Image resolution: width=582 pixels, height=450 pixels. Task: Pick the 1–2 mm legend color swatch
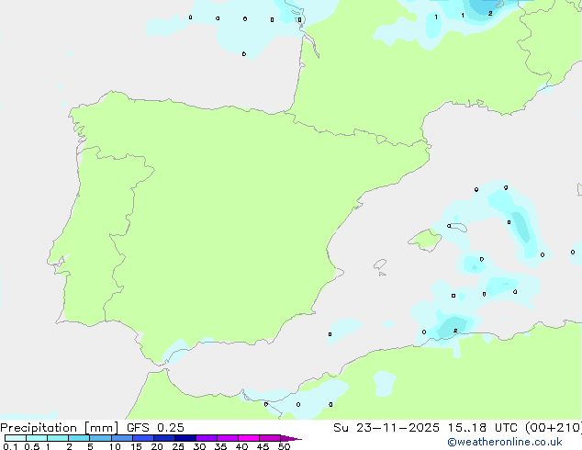(58, 438)
